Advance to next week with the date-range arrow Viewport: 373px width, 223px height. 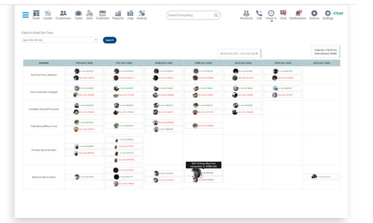(x=257, y=53)
